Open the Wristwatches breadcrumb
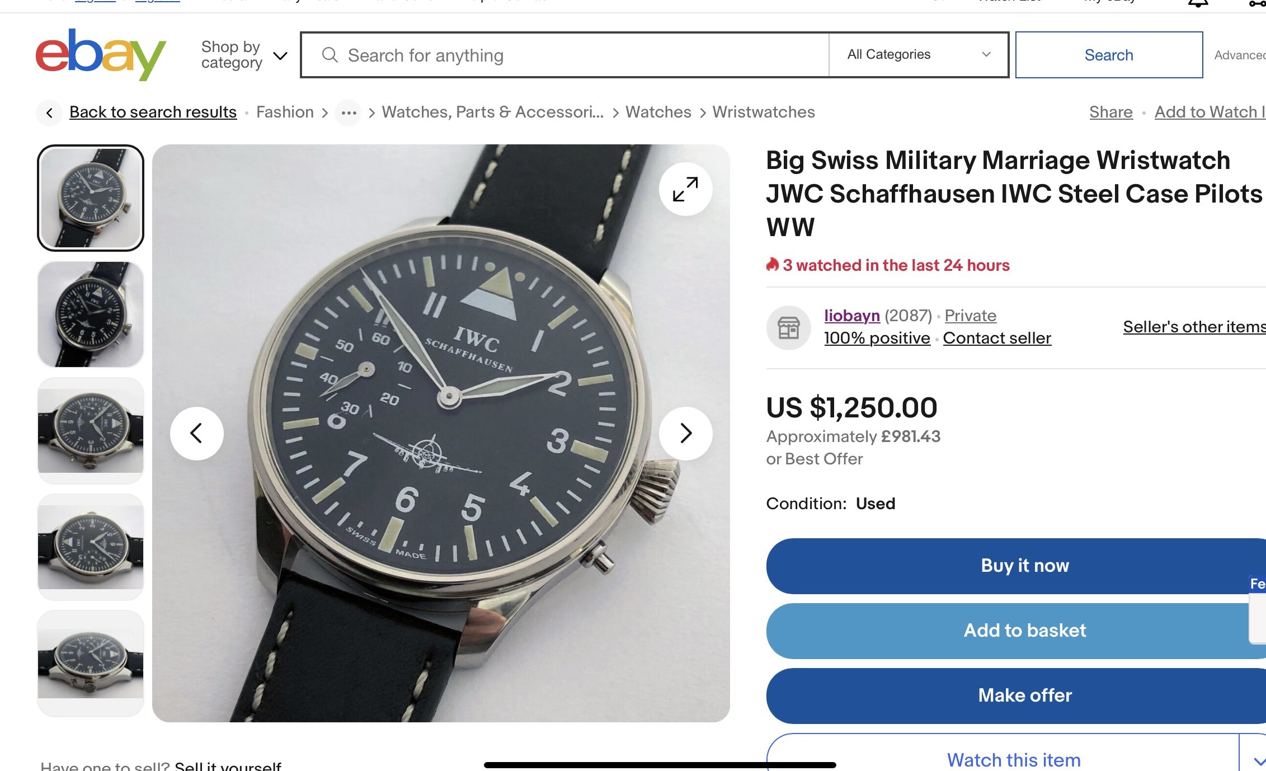 [763, 112]
